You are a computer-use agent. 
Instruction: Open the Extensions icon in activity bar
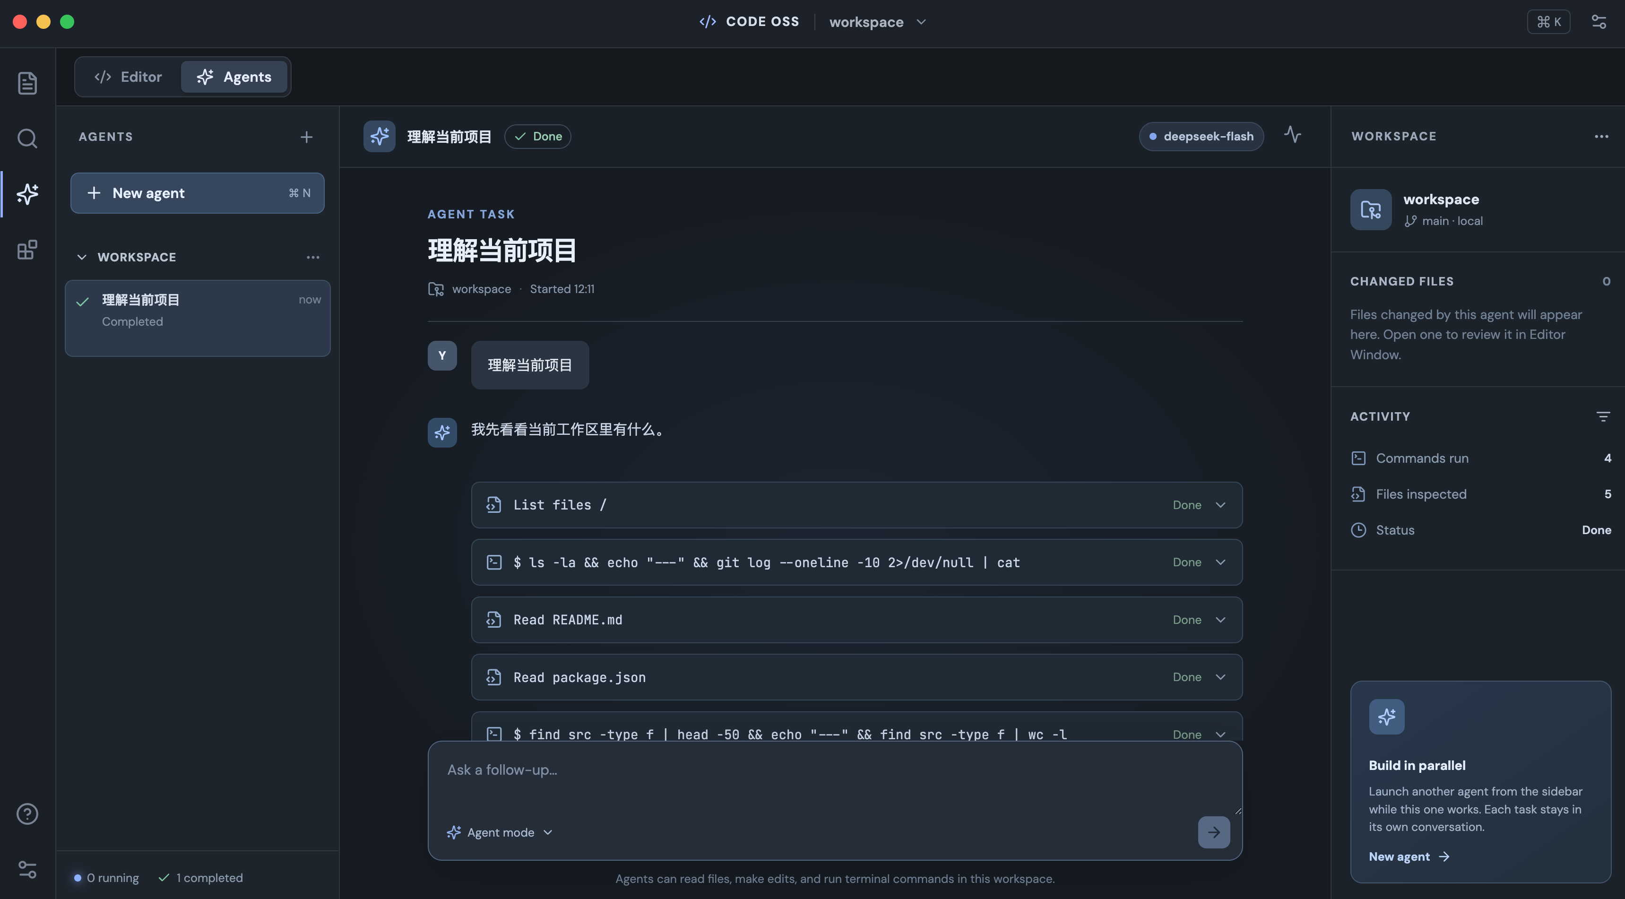coord(27,250)
